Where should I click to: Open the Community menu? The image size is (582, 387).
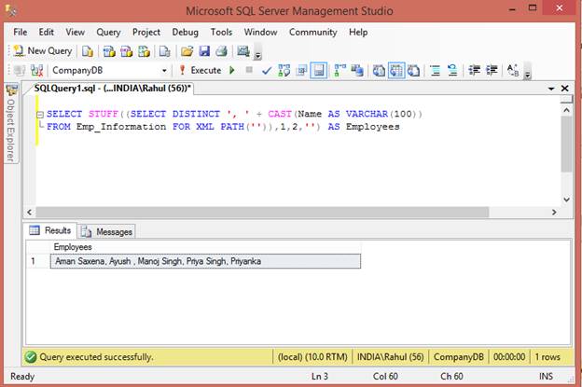click(x=312, y=33)
